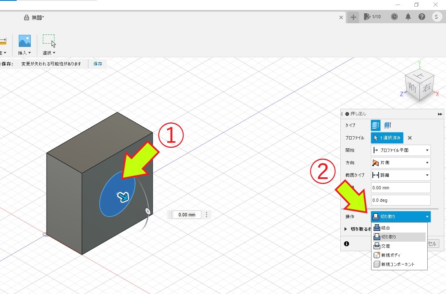Click the 1 選択済み profile selector

point(387,138)
